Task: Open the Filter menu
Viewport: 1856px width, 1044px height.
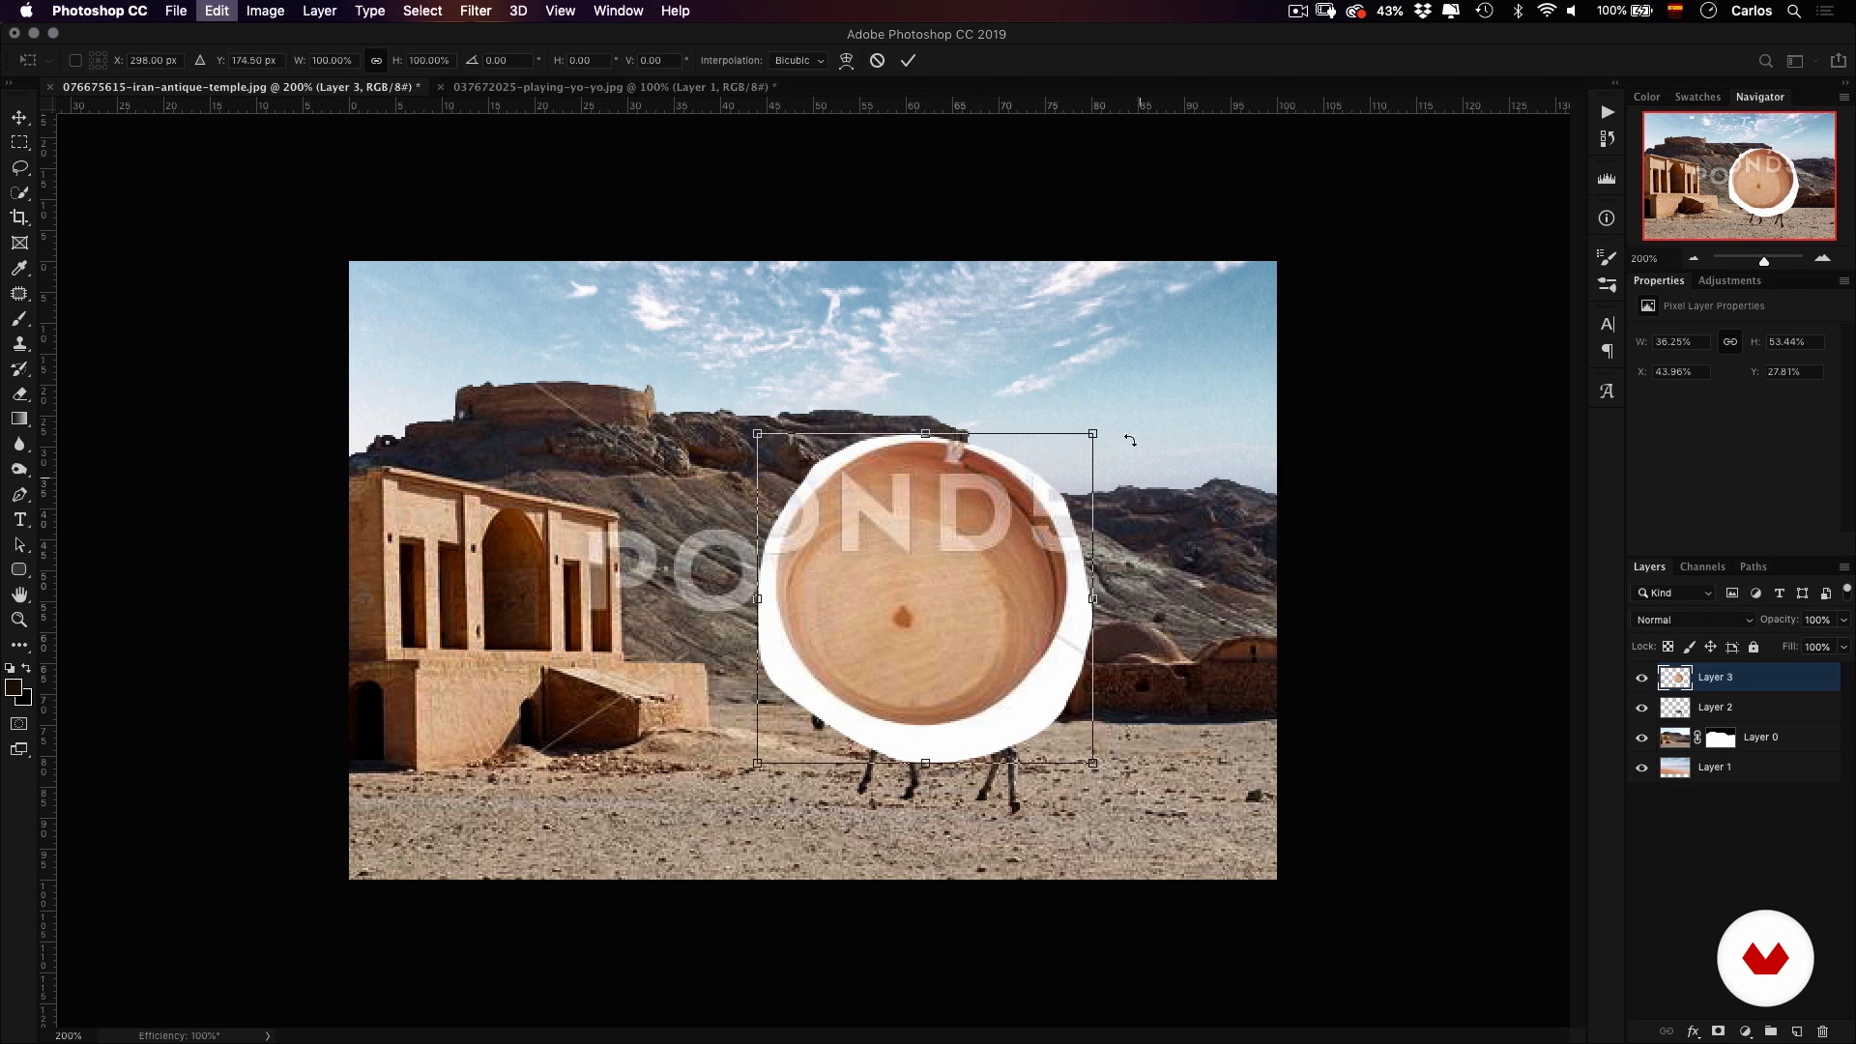Action: point(475,11)
